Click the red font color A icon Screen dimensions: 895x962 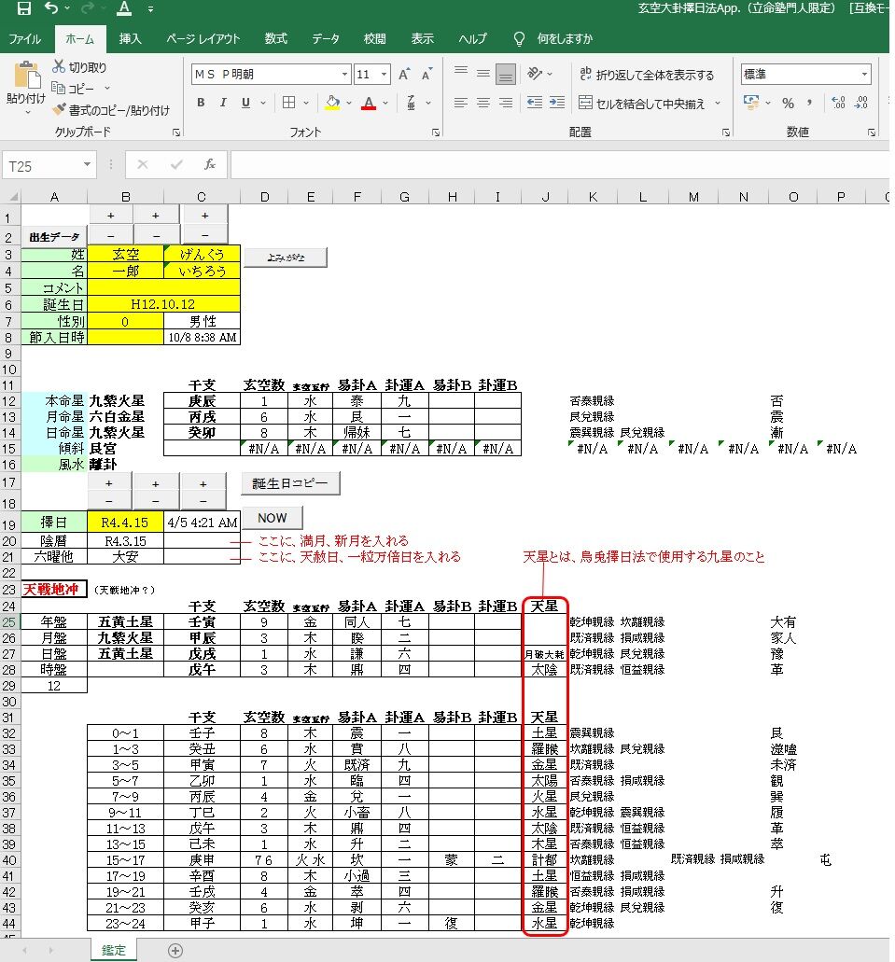(369, 103)
